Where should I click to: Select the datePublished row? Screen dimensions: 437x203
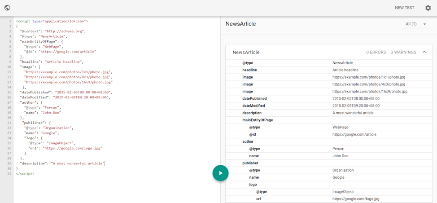coord(329,98)
